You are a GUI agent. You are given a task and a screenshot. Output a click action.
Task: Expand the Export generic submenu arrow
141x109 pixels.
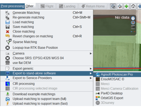(x=91, y=69)
